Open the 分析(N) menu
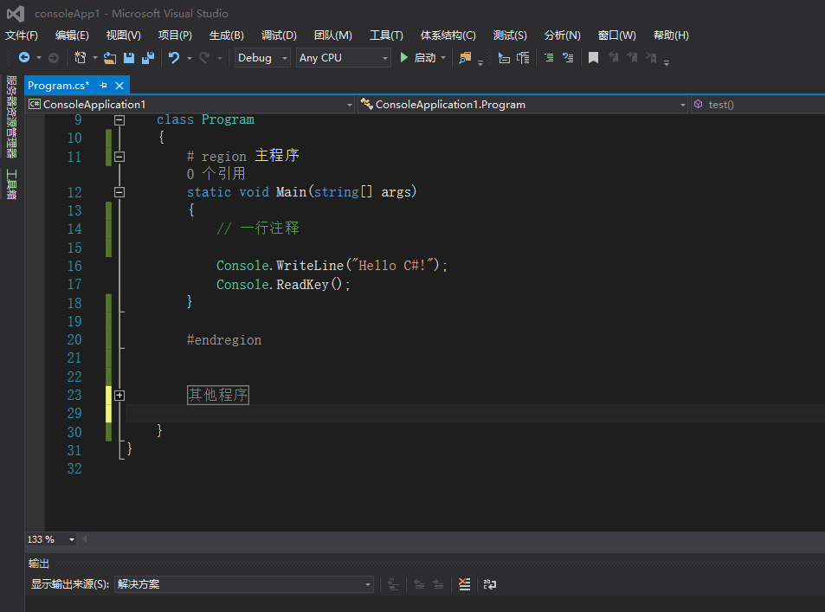This screenshot has height=612, width=825. tap(562, 35)
